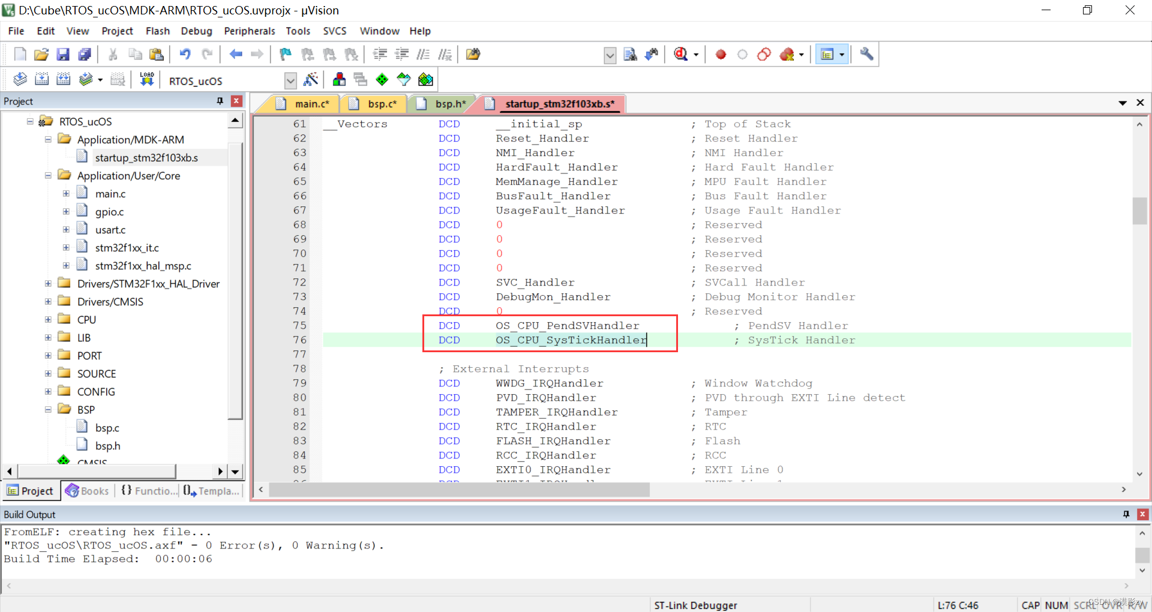The height and width of the screenshot is (612, 1152).
Task: Save the current file
Action: point(63,55)
